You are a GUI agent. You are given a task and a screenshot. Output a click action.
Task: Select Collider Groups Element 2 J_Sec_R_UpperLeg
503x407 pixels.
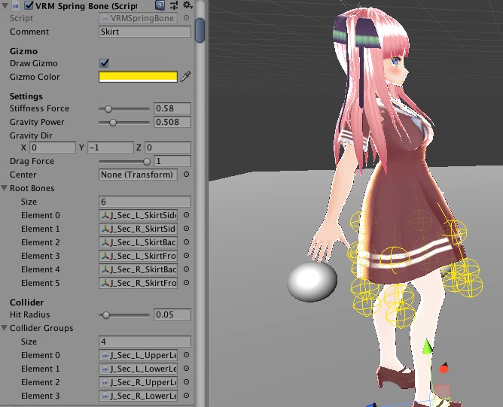[x=138, y=382]
